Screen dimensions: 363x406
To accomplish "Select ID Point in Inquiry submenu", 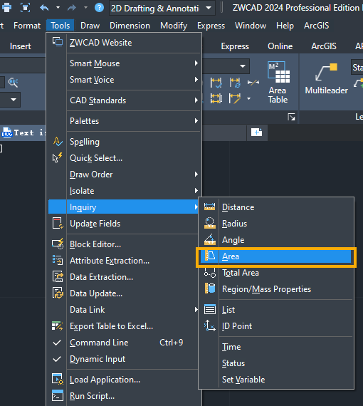I will (276, 326).
